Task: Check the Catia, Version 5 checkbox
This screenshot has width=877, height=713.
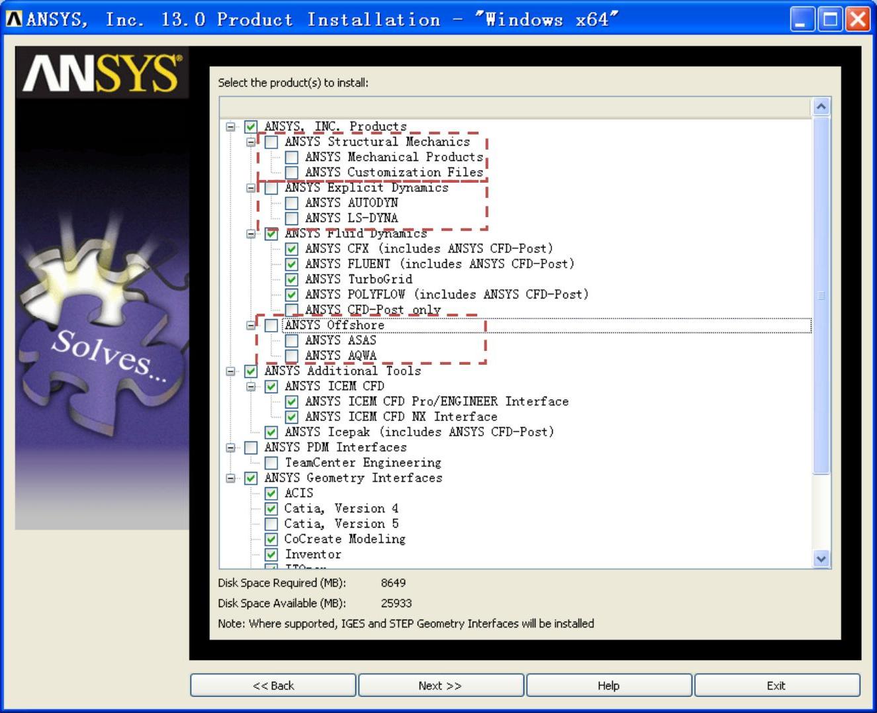Action: [x=271, y=524]
